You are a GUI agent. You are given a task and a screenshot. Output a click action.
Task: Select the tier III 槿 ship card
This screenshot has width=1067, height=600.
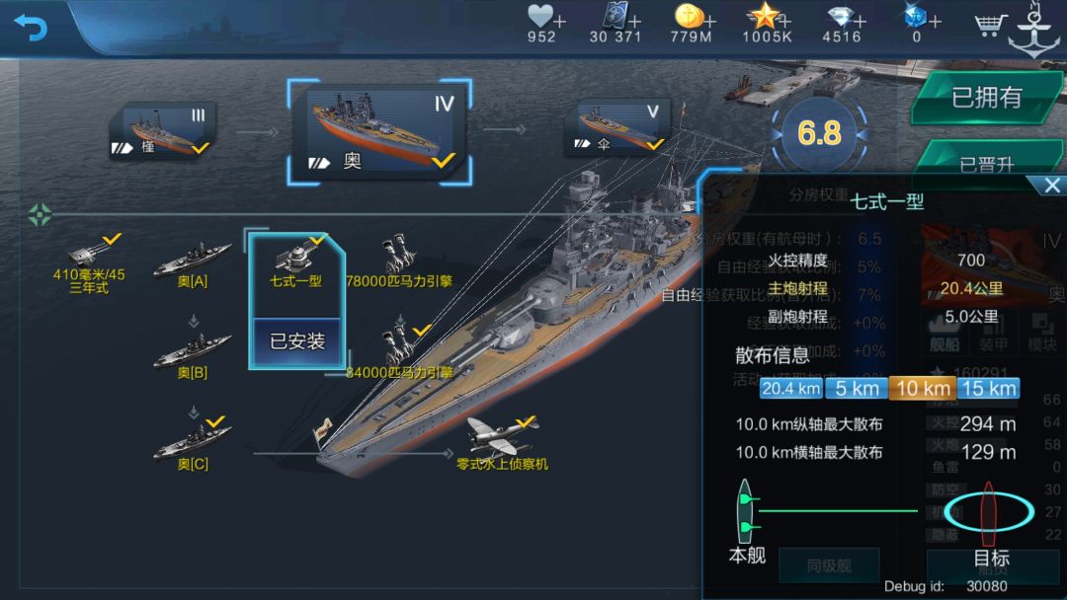click(163, 131)
